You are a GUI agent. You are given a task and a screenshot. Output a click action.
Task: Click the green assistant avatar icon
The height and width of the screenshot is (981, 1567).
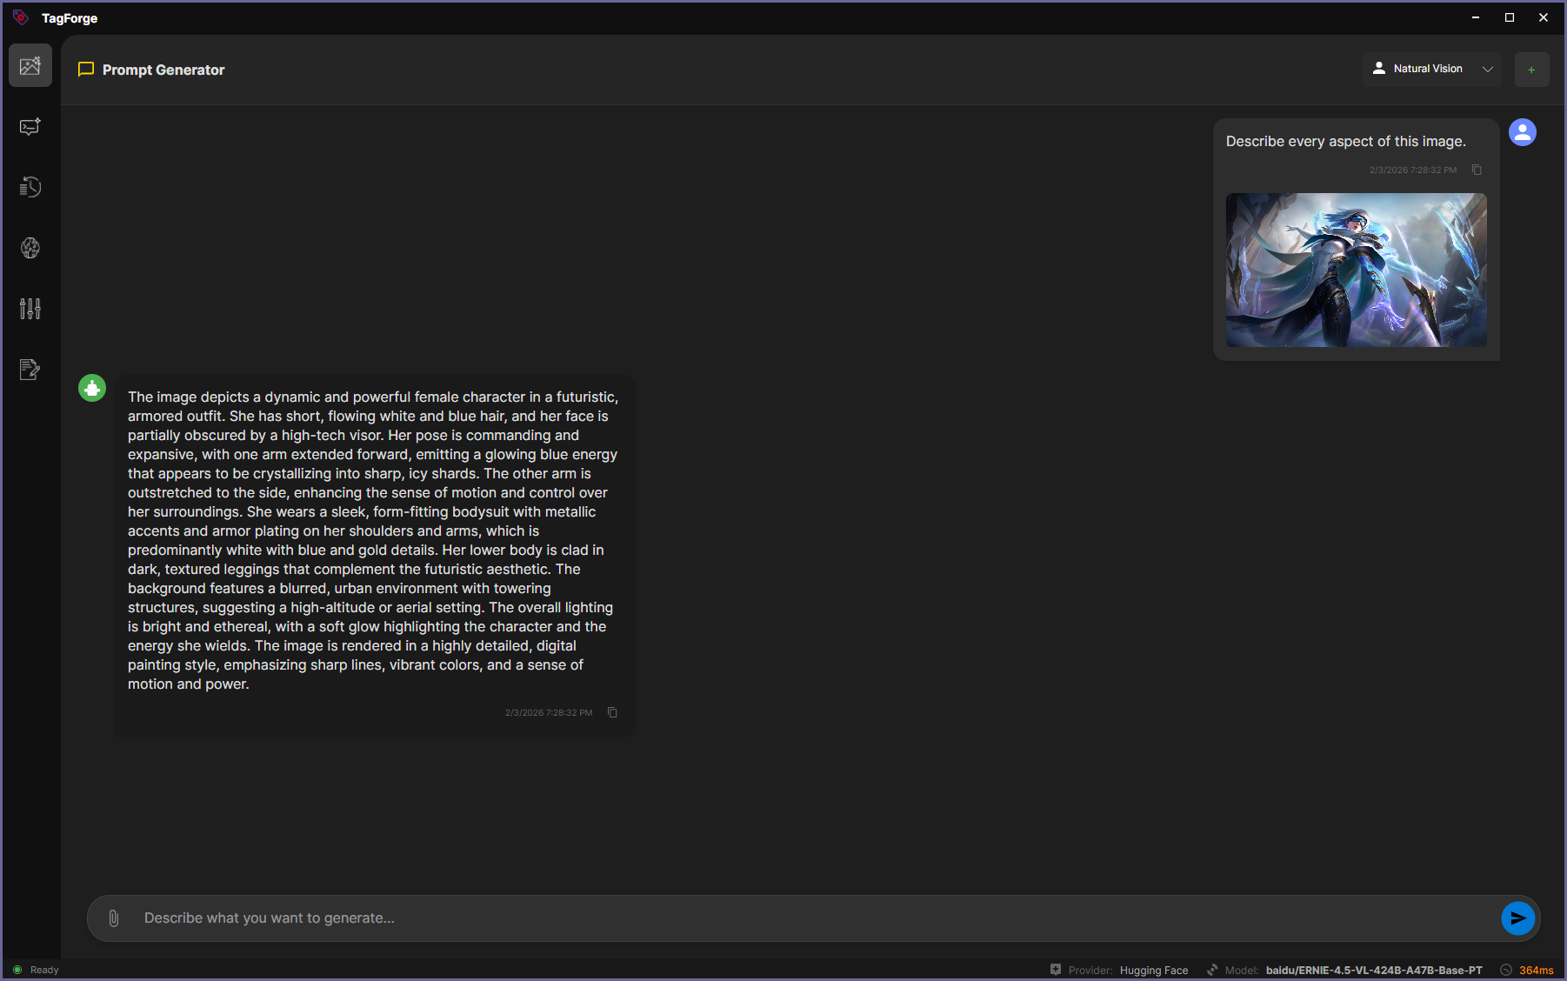click(92, 388)
